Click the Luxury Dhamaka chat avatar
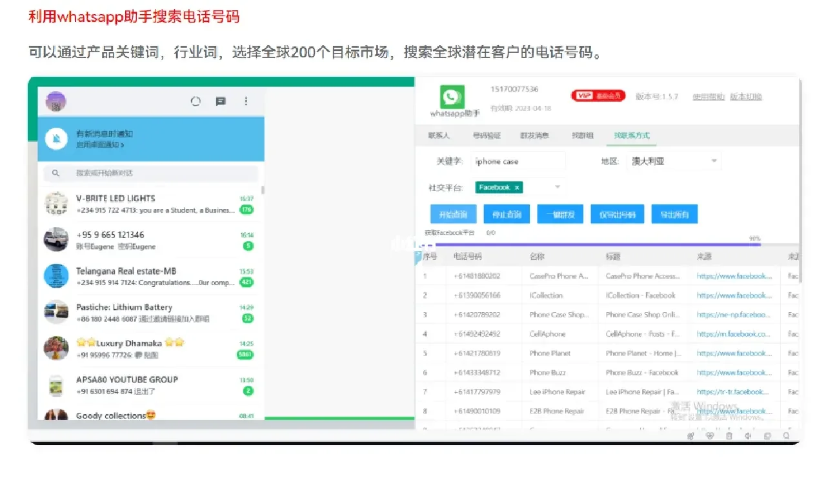 click(56, 348)
